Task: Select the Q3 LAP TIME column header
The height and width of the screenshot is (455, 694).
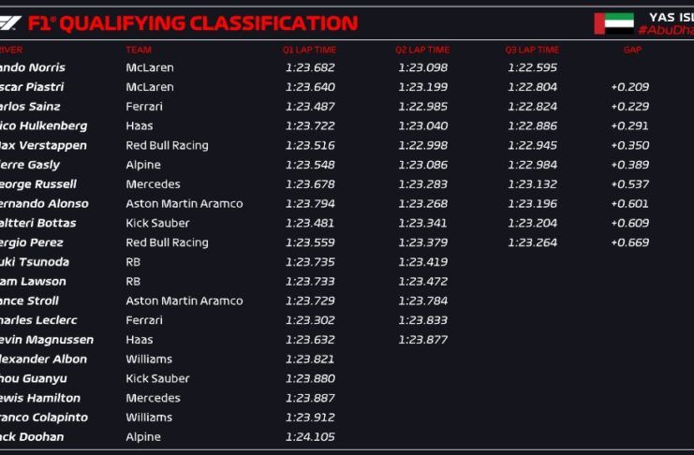Action: coord(532,50)
